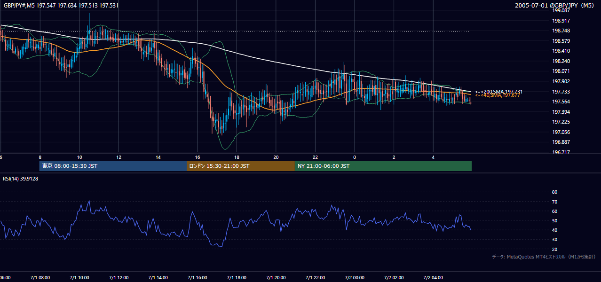The image size is (601, 282).
Task: Click hour marker 2 below the price chart
Action: [394, 157]
